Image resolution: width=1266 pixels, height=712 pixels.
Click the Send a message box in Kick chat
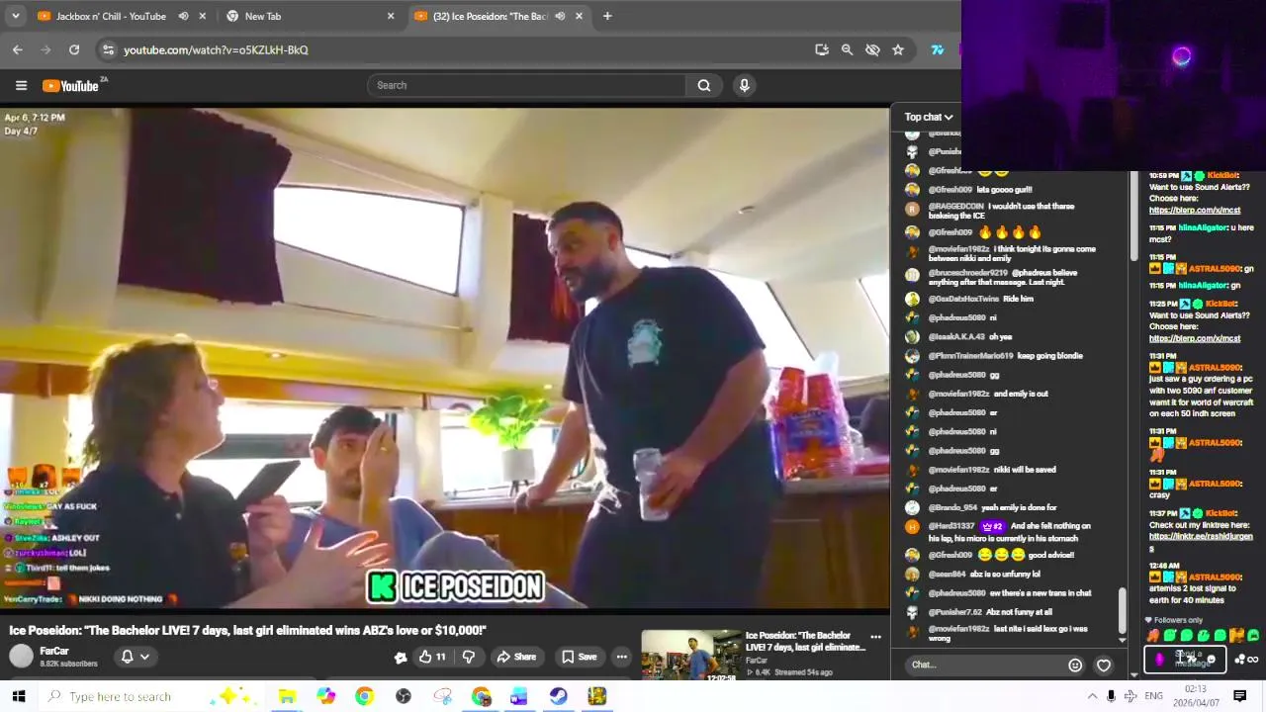pos(1187,659)
